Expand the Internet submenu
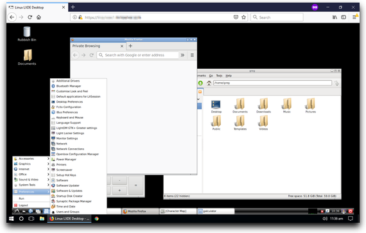The image size is (366, 233). pos(31,169)
